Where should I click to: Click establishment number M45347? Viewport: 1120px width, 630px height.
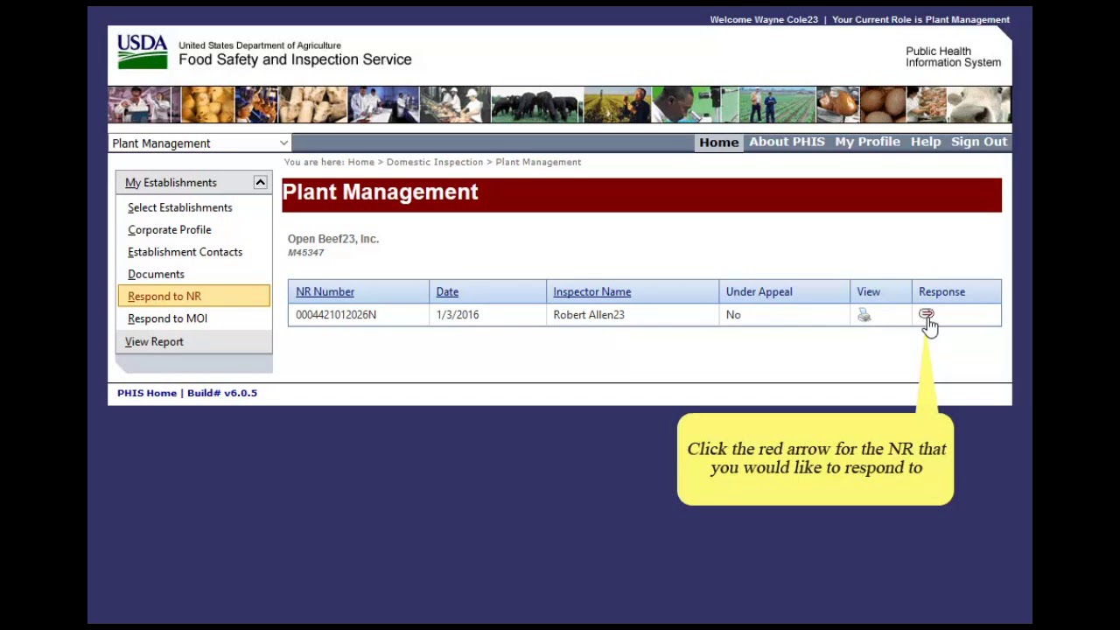[x=305, y=253]
